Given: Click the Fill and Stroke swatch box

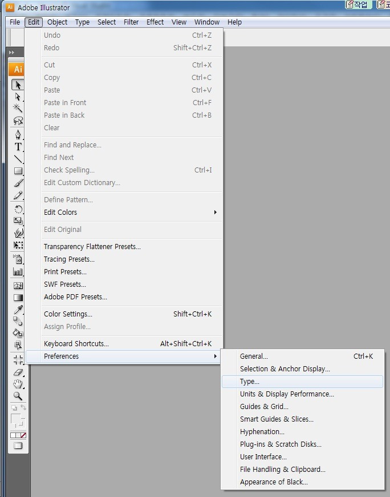Looking at the screenshot, I should (18, 421).
